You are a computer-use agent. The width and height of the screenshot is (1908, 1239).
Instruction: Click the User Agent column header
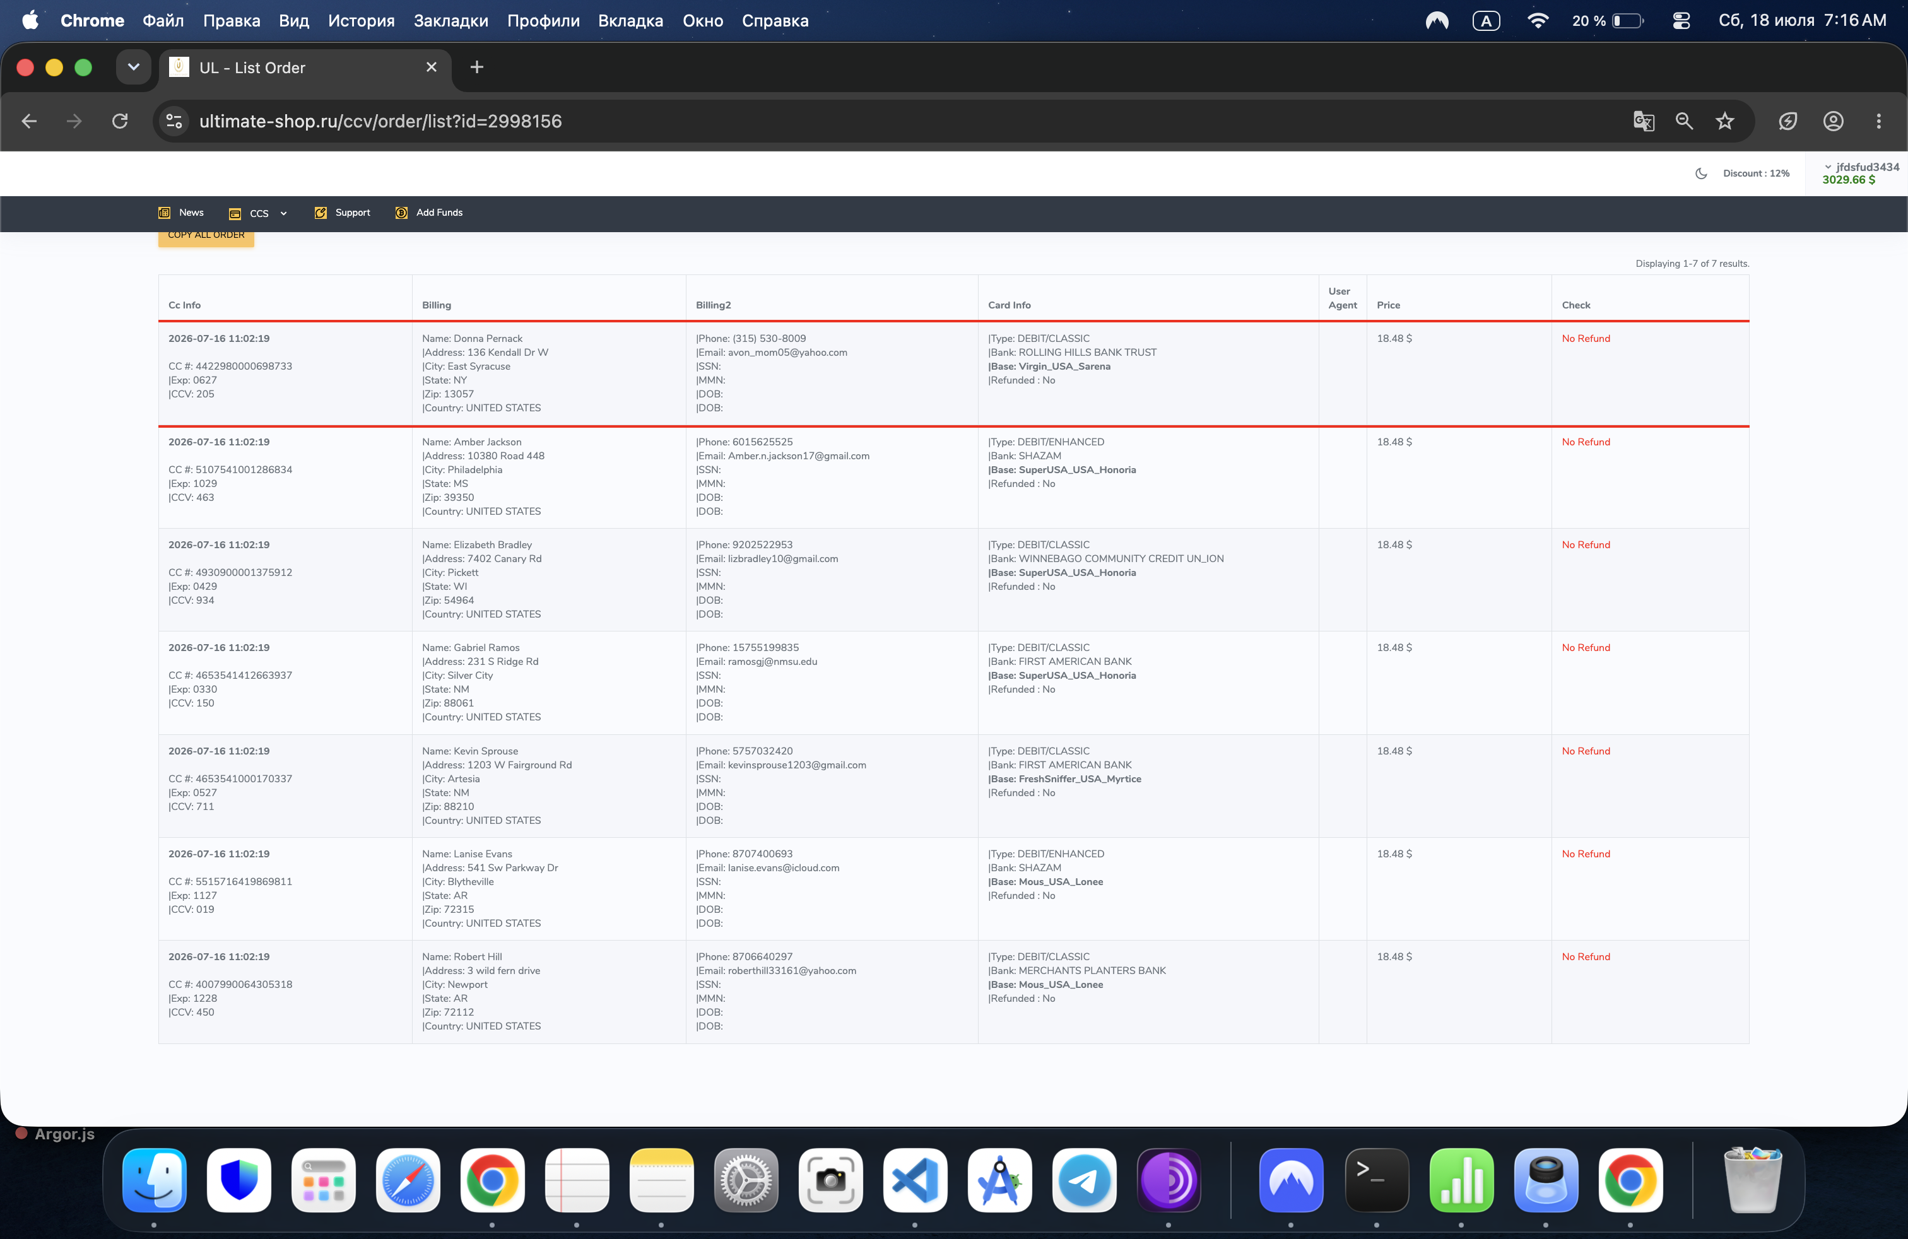click(1343, 298)
